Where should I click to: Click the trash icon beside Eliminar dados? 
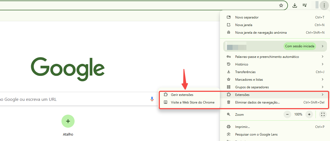click(x=229, y=102)
